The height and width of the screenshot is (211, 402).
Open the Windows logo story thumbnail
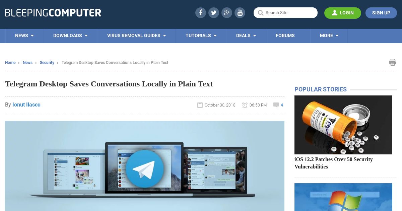343,197
